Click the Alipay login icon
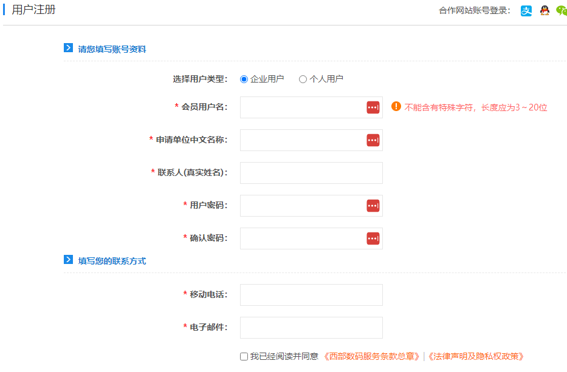Screen dimensions: 567x372 526,10
